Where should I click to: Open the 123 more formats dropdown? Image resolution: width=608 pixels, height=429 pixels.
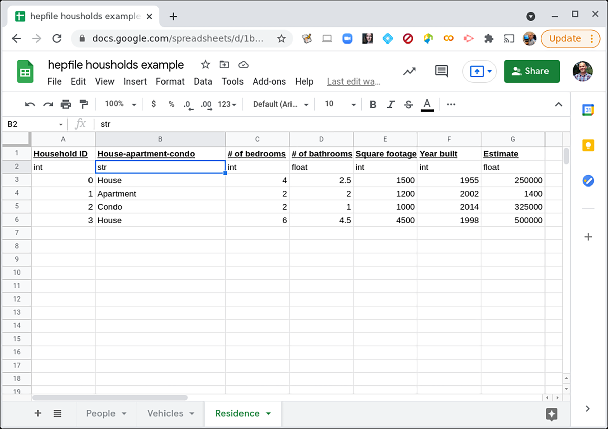point(227,104)
